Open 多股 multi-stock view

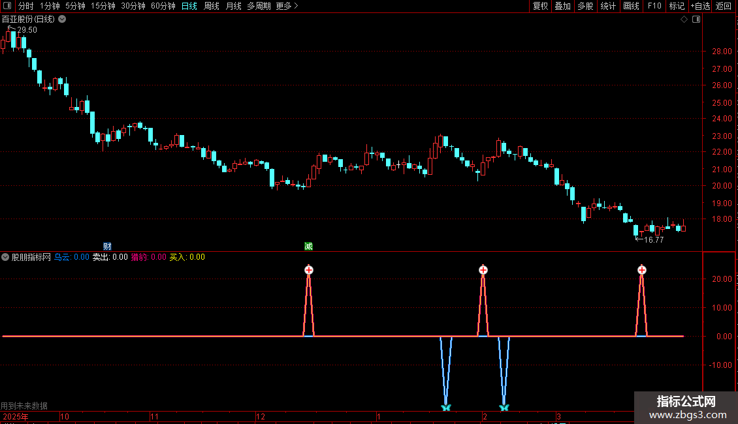pyautogui.click(x=585, y=6)
